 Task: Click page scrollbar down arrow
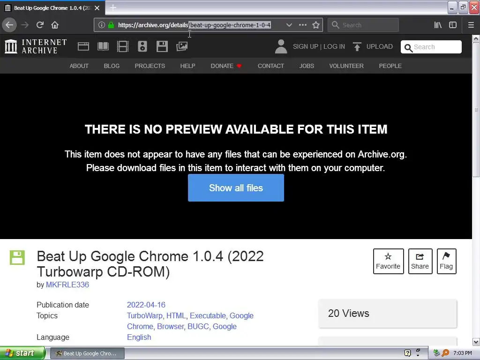(476, 342)
